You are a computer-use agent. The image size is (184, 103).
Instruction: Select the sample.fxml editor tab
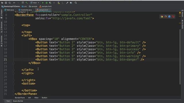click(43, 10)
